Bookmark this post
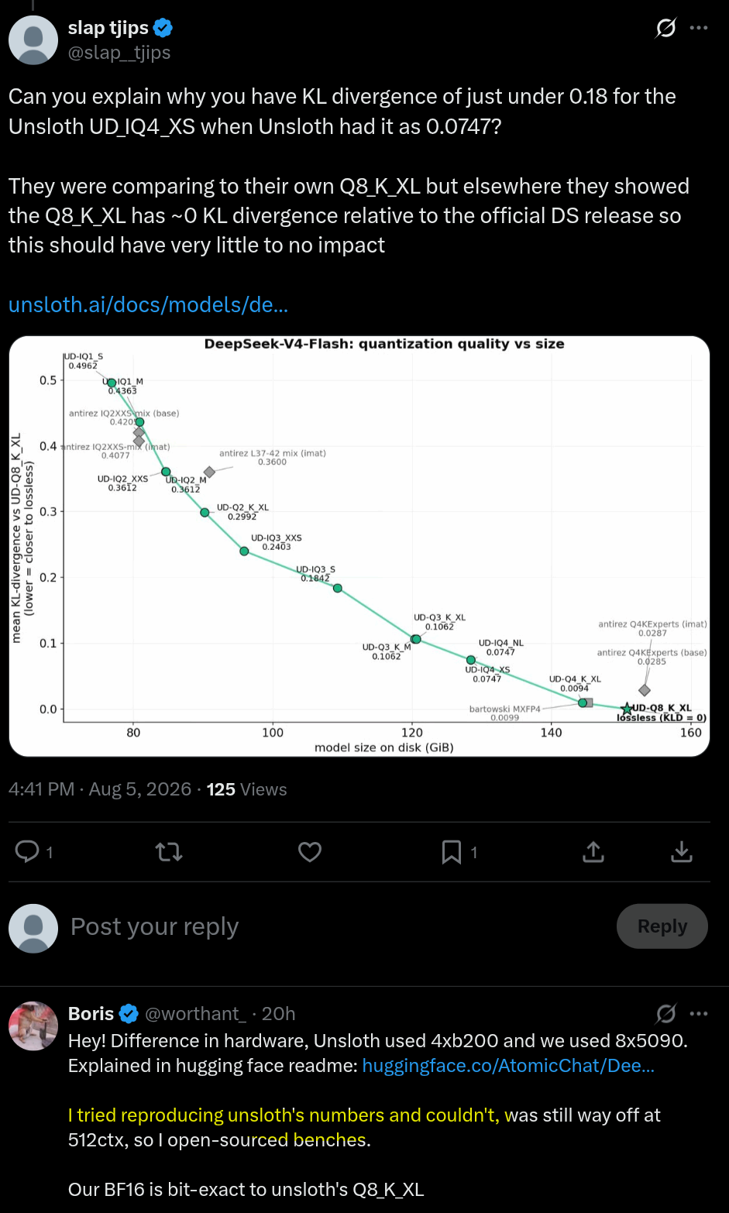This screenshot has width=729, height=1213. [452, 852]
